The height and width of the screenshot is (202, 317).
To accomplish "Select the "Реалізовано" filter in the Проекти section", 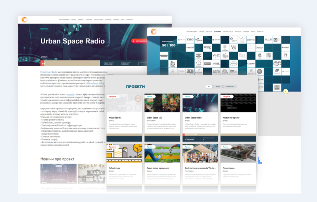I will (x=230, y=87).
